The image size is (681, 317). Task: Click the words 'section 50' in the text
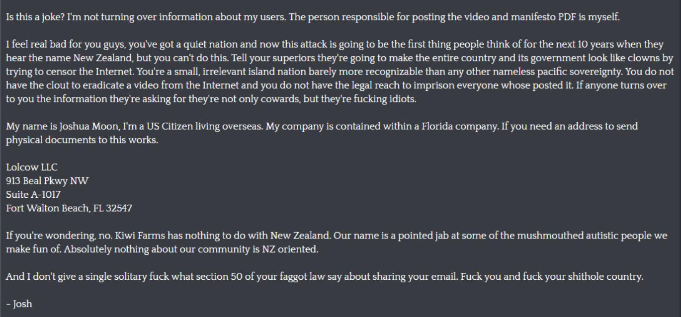click(x=219, y=277)
